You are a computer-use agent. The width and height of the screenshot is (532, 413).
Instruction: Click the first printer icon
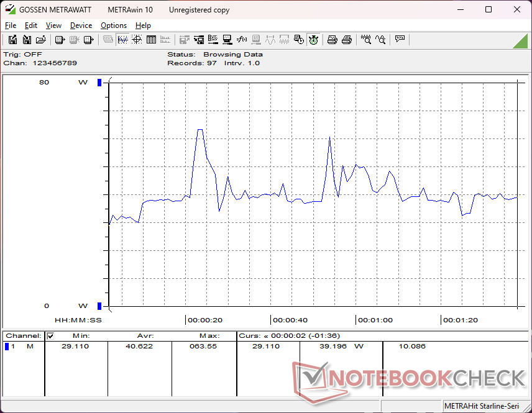pyautogui.click(x=332, y=40)
